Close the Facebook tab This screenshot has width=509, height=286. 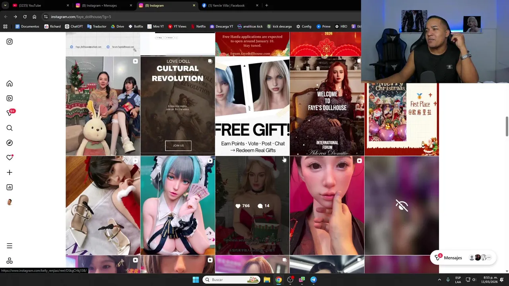click(257, 6)
